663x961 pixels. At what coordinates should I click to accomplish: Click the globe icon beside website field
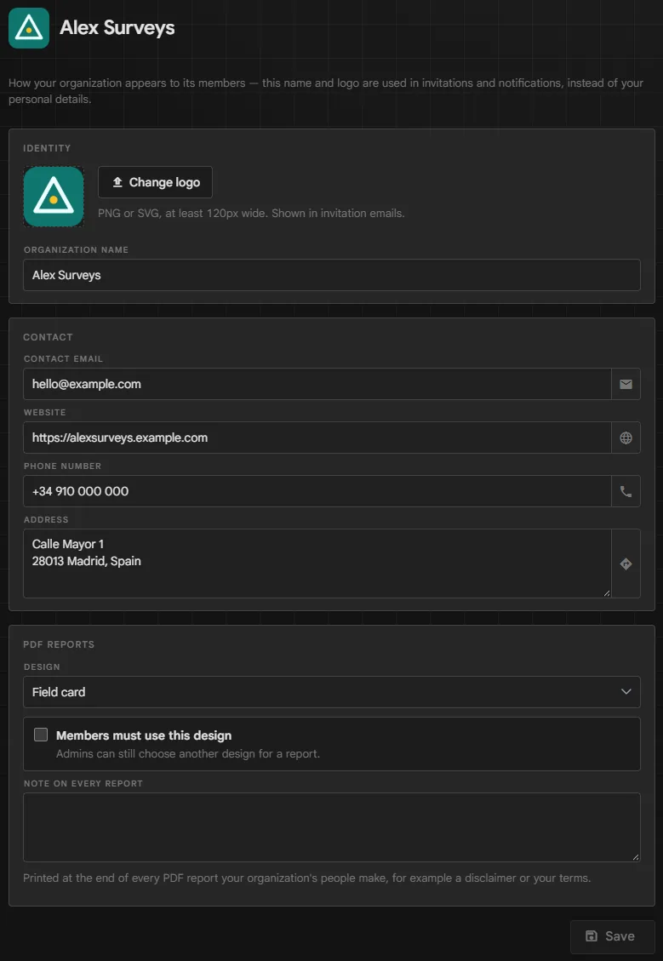click(626, 438)
